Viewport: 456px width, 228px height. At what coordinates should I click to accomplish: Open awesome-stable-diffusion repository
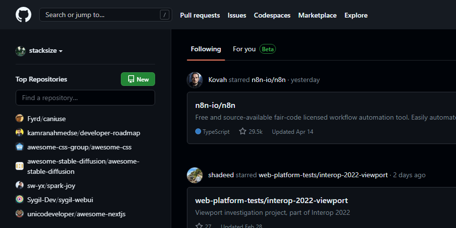pos(83,166)
